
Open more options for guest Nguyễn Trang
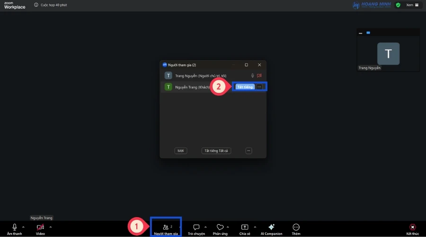[x=259, y=87]
